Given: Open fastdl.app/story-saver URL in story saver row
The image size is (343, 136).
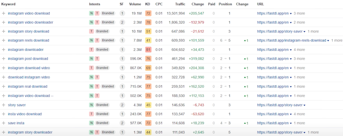Looking at the screenshot, I should 280,105.
